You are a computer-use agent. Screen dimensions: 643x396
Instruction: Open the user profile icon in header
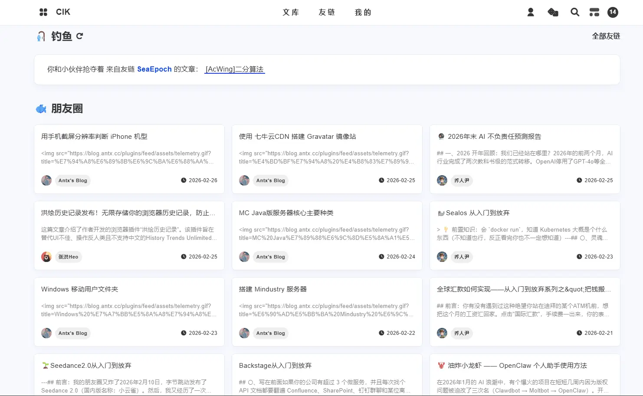(530, 12)
